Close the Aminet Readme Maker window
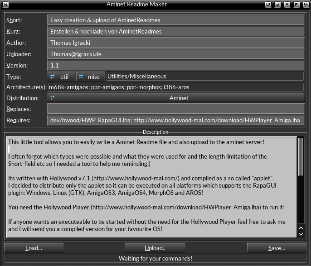 point(5,5)
